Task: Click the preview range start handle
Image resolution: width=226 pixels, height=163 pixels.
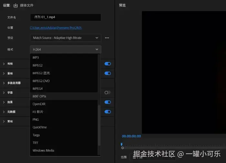Action: click(x=122, y=148)
